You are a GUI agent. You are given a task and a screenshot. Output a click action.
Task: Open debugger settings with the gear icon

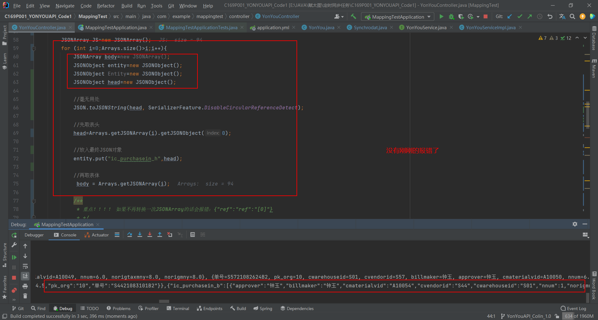pyautogui.click(x=575, y=224)
